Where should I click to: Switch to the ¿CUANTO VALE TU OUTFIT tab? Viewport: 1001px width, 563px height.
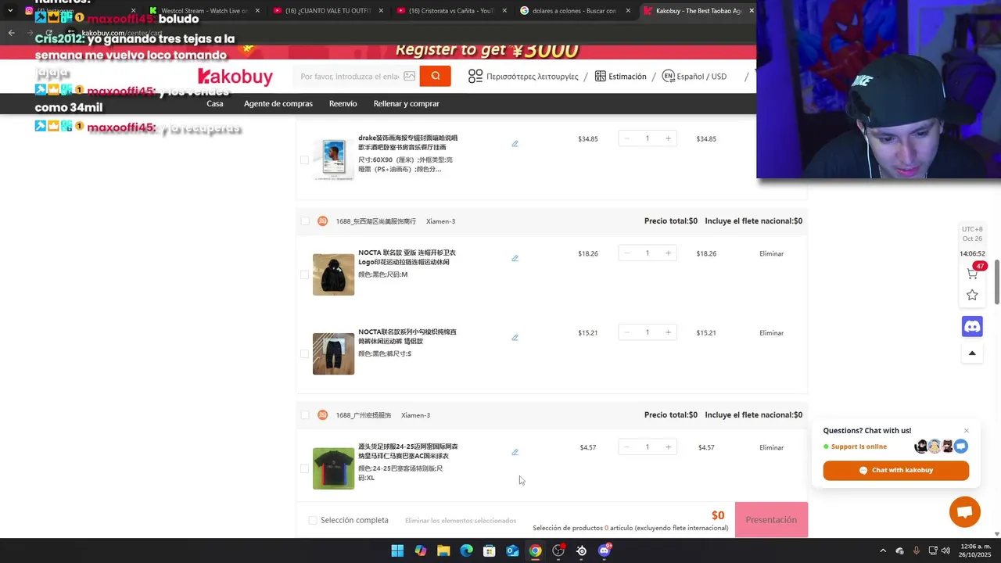[x=329, y=11]
